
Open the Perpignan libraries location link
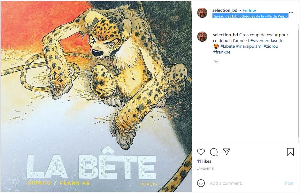(x=252, y=16)
